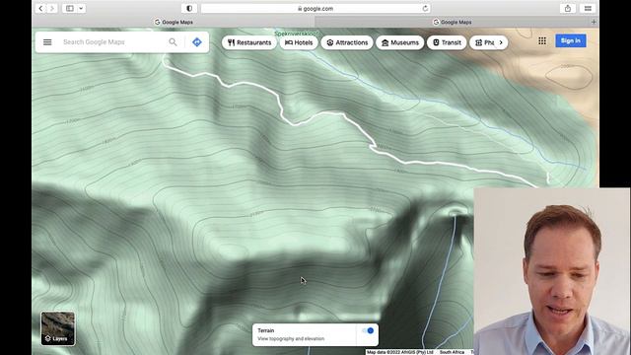Screen dimensions: 631x355
Task: Click the Map data ©2022 AfriGIS attribution
Action: [x=399, y=352]
